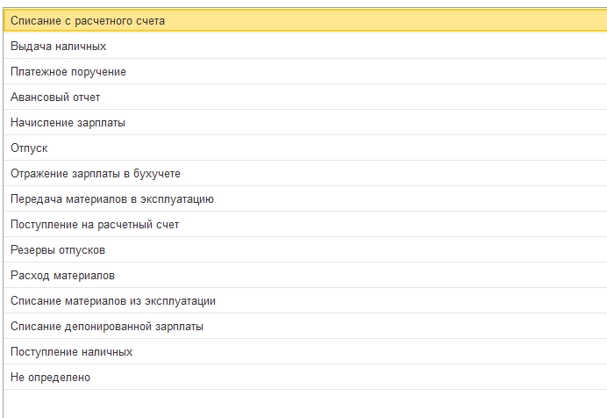
Task: Click blank space right of 'Расход материалов' text
Action: (351, 276)
